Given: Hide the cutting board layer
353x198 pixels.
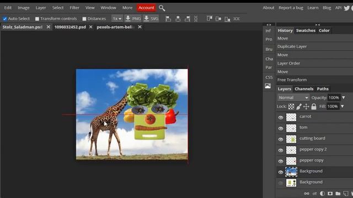Looking at the screenshot, I should tap(281, 139).
